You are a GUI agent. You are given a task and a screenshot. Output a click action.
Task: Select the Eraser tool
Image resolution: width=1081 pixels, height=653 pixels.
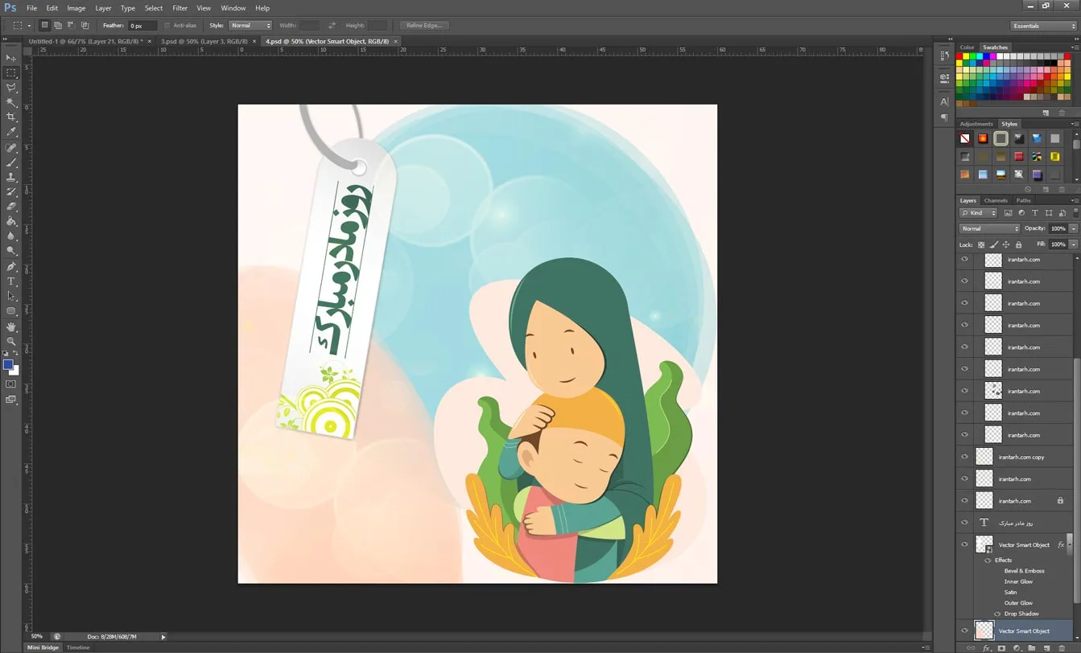pyautogui.click(x=11, y=207)
